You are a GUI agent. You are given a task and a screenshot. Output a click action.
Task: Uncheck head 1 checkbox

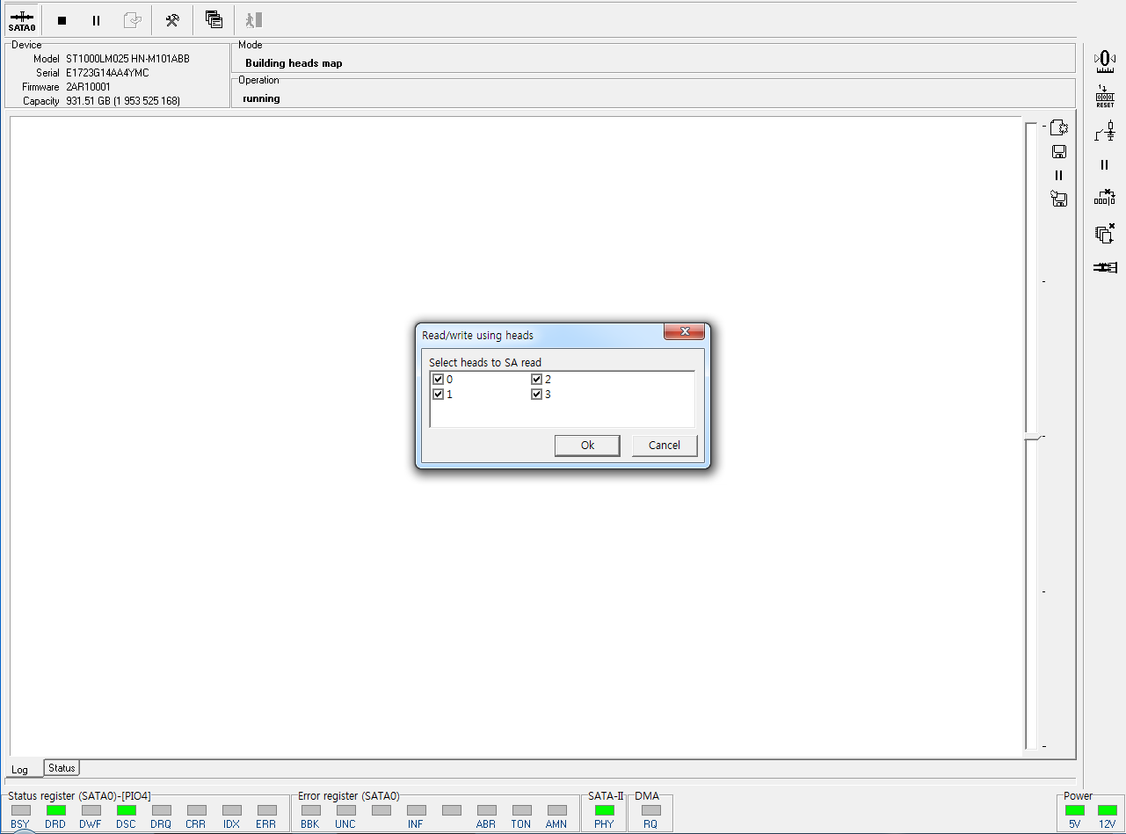(x=438, y=395)
